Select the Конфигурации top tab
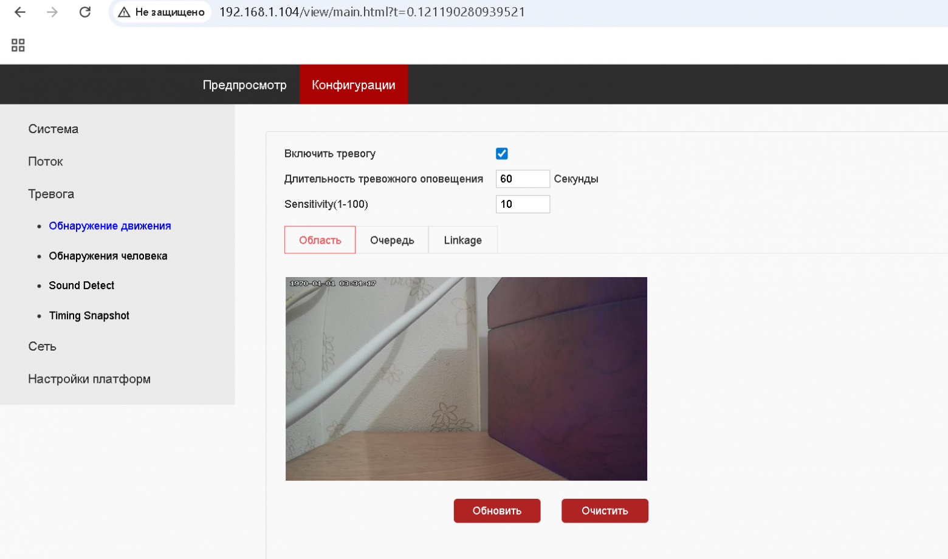Screen dimensions: 948x559 pyautogui.click(x=354, y=85)
